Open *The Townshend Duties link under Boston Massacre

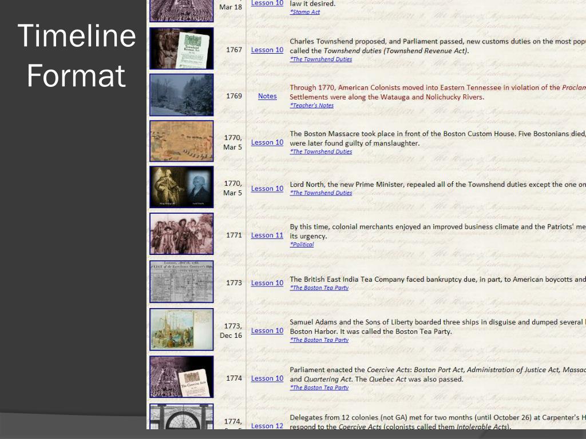[x=321, y=151]
